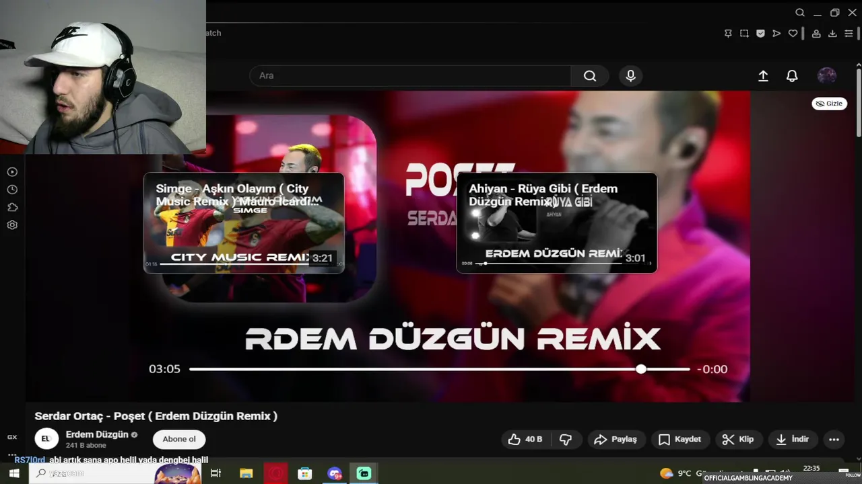Click the GX corner icon in sidebar
This screenshot has width=862, height=484.
click(x=12, y=437)
